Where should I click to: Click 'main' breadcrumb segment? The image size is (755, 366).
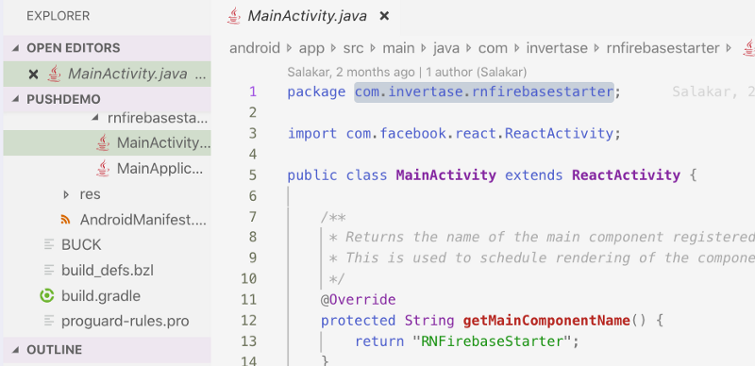click(x=398, y=48)
